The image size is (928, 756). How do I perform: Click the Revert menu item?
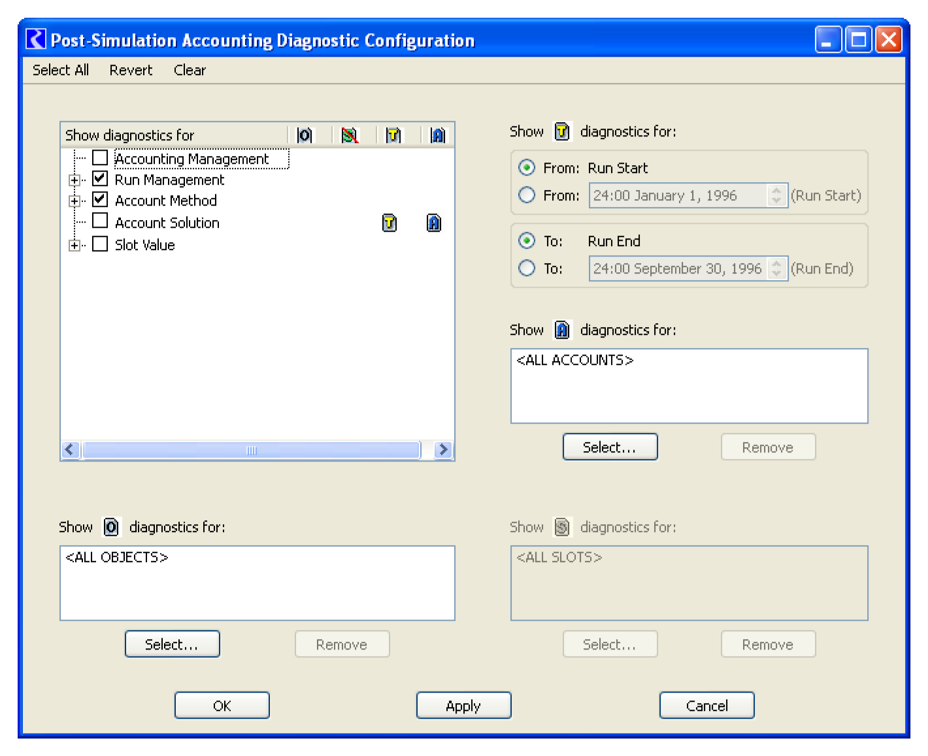pos(131,70)
